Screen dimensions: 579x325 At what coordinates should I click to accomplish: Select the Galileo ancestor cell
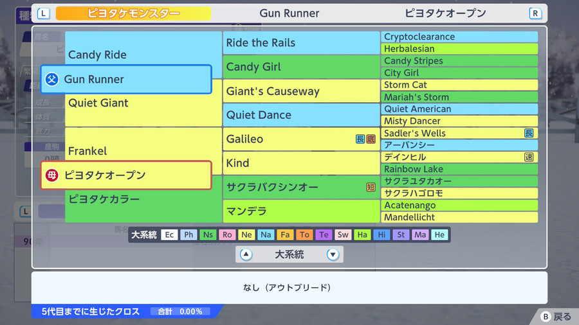[x=301, y=139]
